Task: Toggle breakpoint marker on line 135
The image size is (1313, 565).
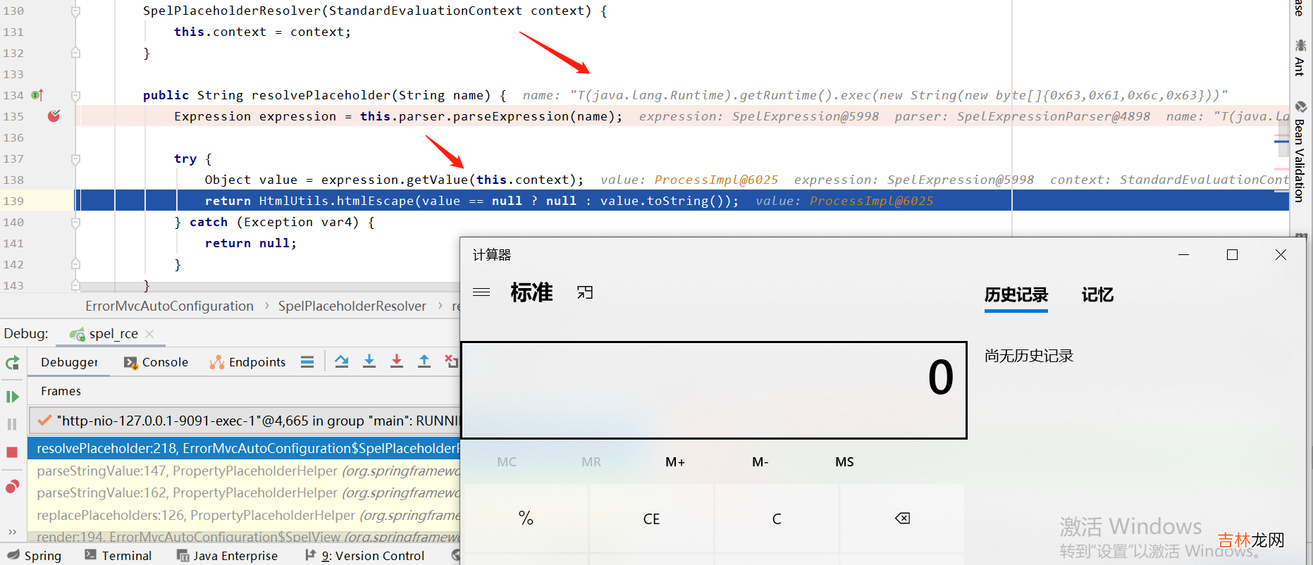Action: 54,116
